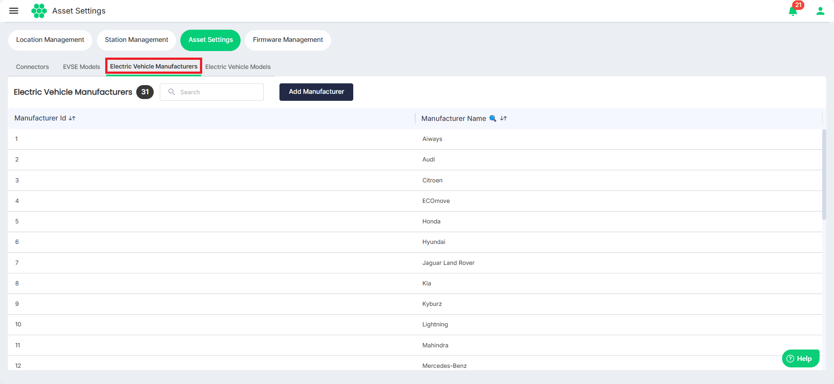
Task: Click the Asset Settings page title
Action: point(79,11)
